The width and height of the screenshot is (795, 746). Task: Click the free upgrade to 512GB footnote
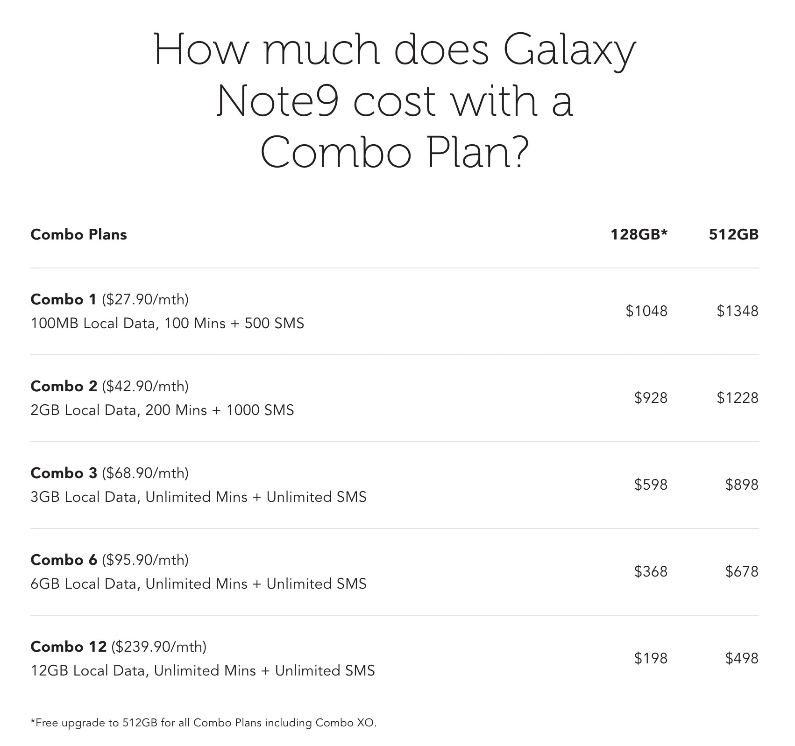click(203, 723)
